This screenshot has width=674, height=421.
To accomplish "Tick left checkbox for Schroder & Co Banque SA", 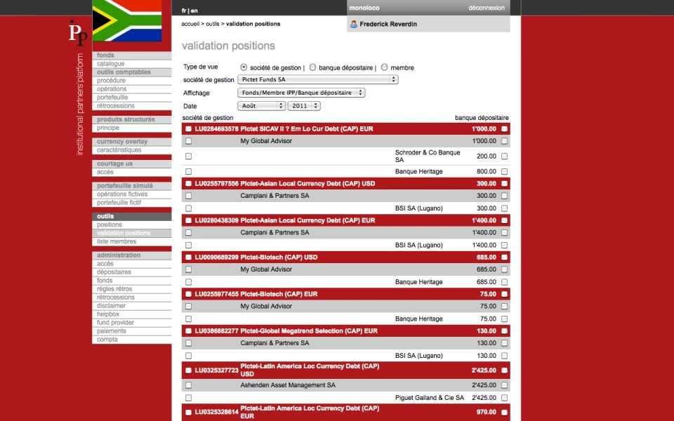I will pyautogui.click(x=188, y=156).
